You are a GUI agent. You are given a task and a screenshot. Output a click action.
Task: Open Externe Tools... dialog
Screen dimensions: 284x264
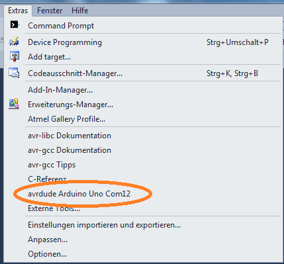[x=54, y=208]
